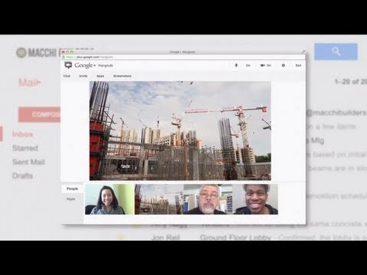Image resolution: width=367 pixels, height=275 pixels.
Task: Click the fullscreen arrows in Hangouts title bar
Action: tap(303, 52)
